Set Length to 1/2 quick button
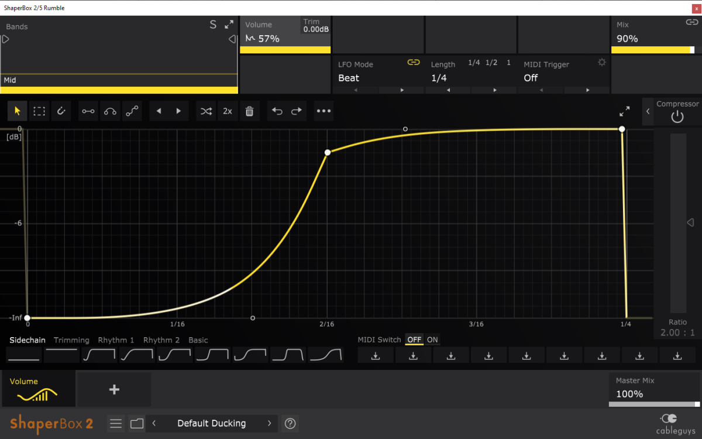 (x=491, y=63)
